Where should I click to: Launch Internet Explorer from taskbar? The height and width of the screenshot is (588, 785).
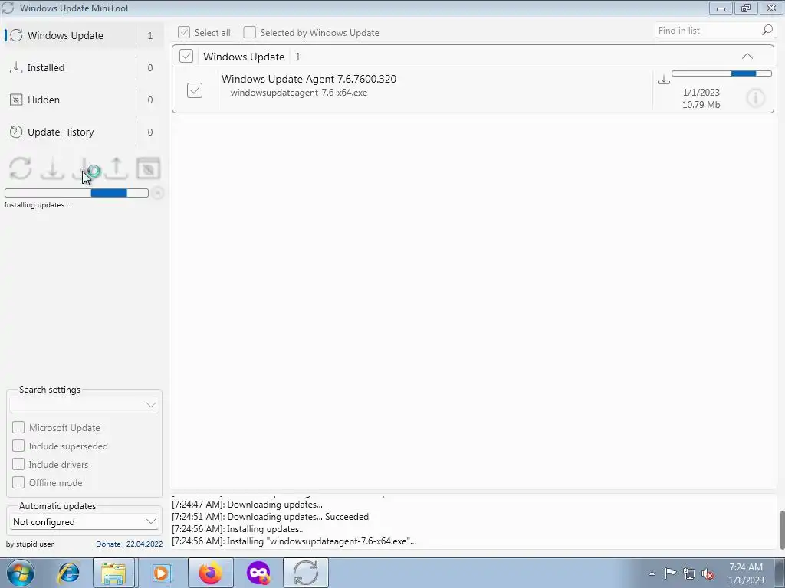pyautogui.click(x=68, y=573)
